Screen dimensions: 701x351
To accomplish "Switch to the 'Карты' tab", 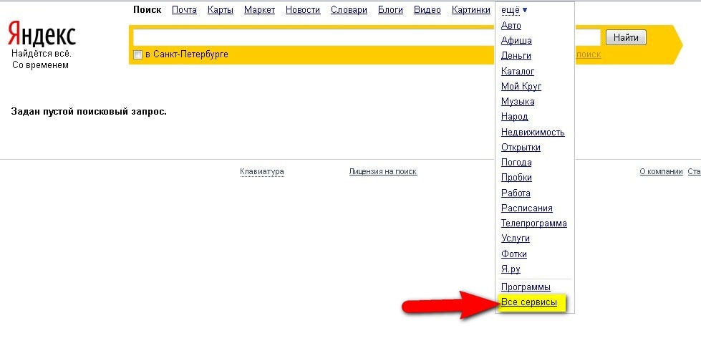I will coord(220,10).
